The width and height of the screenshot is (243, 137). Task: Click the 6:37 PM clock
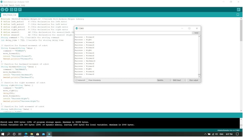click(x=229, y=134)
